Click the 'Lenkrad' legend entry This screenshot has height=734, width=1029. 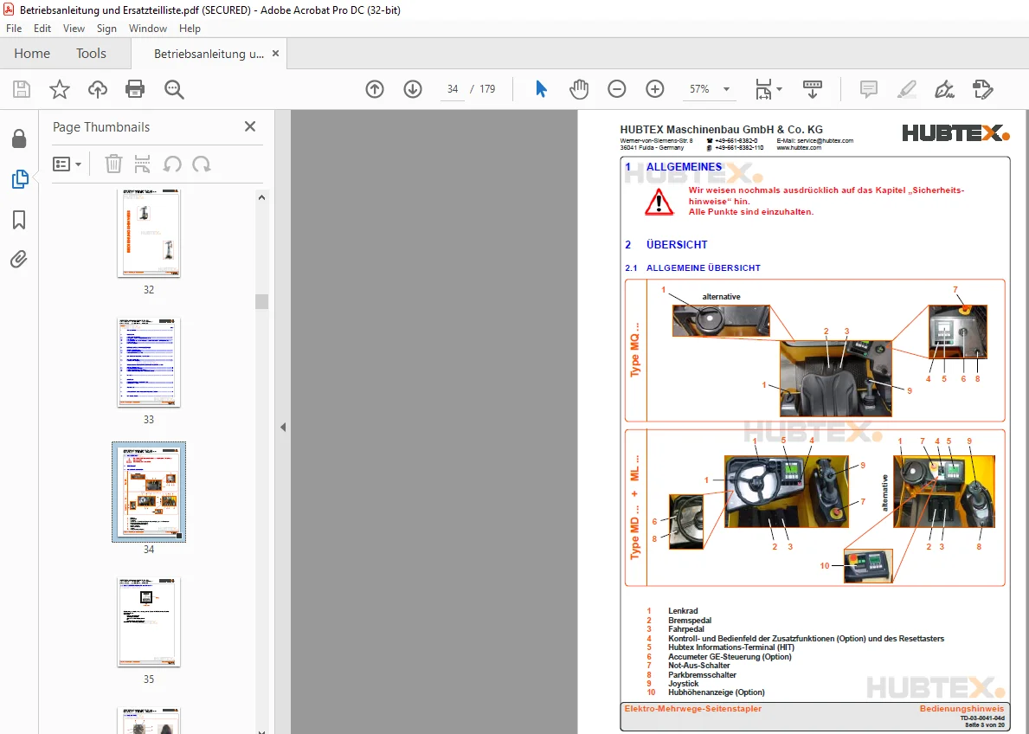(x=683, y=610)
